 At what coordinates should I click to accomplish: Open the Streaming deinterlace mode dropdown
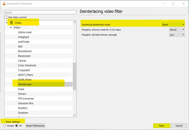pos(173,24)
